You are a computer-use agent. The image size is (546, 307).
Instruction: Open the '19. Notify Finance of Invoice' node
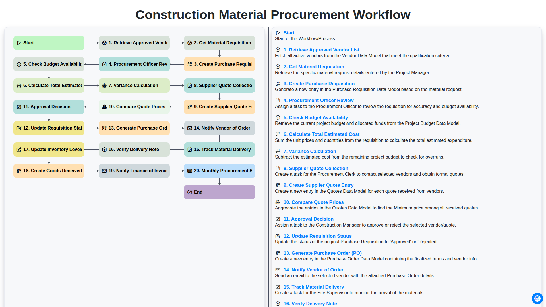point(134,171)
